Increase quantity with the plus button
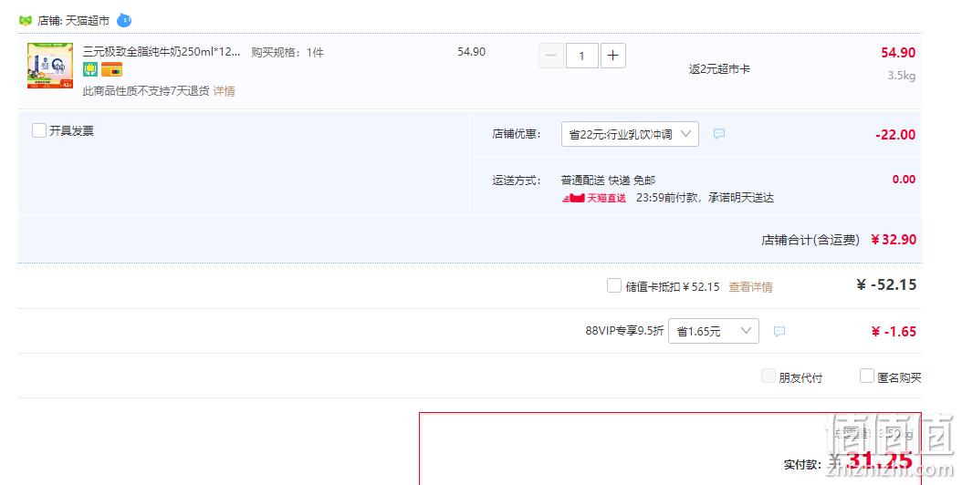This screenshot has height=485, width=962. (x=613, y=56)
